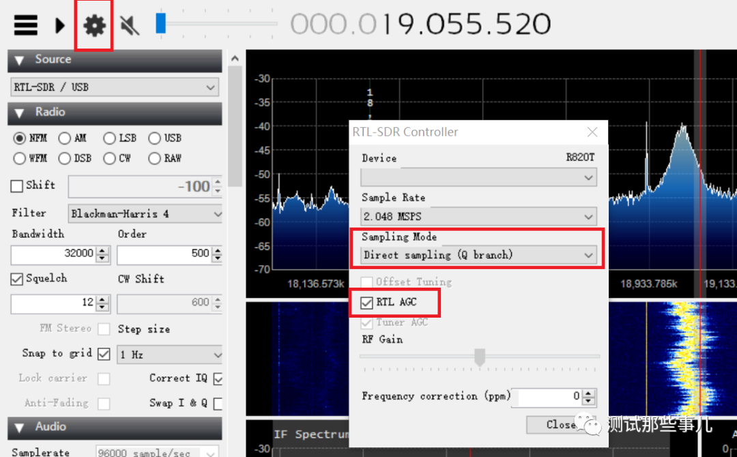Viewport: 737px width, 457px height.
Task: Select NFM demodulation mode
Action: (x=19, y=139)
